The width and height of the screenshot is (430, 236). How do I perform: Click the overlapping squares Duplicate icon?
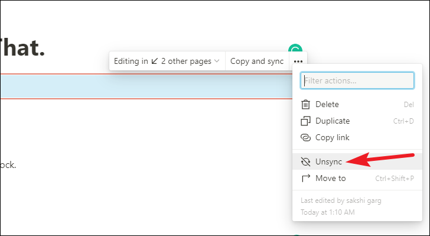pos(305,121)
